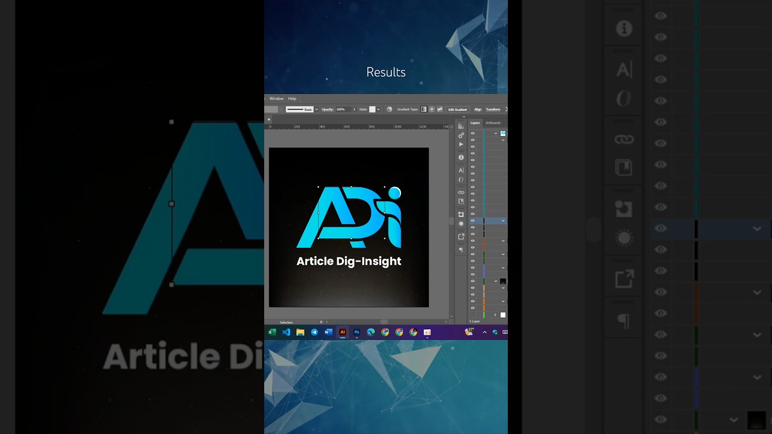Image resolution: width=772 pixels, height=434 pixels.
Task: Select the blue ADi logo artwork
Action: [349, 217]
